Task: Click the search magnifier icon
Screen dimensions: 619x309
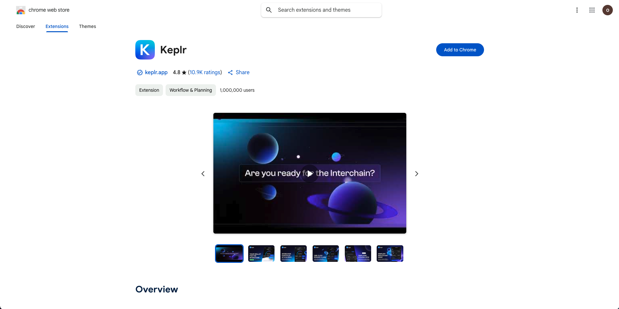Action: [x=269, y=10]
